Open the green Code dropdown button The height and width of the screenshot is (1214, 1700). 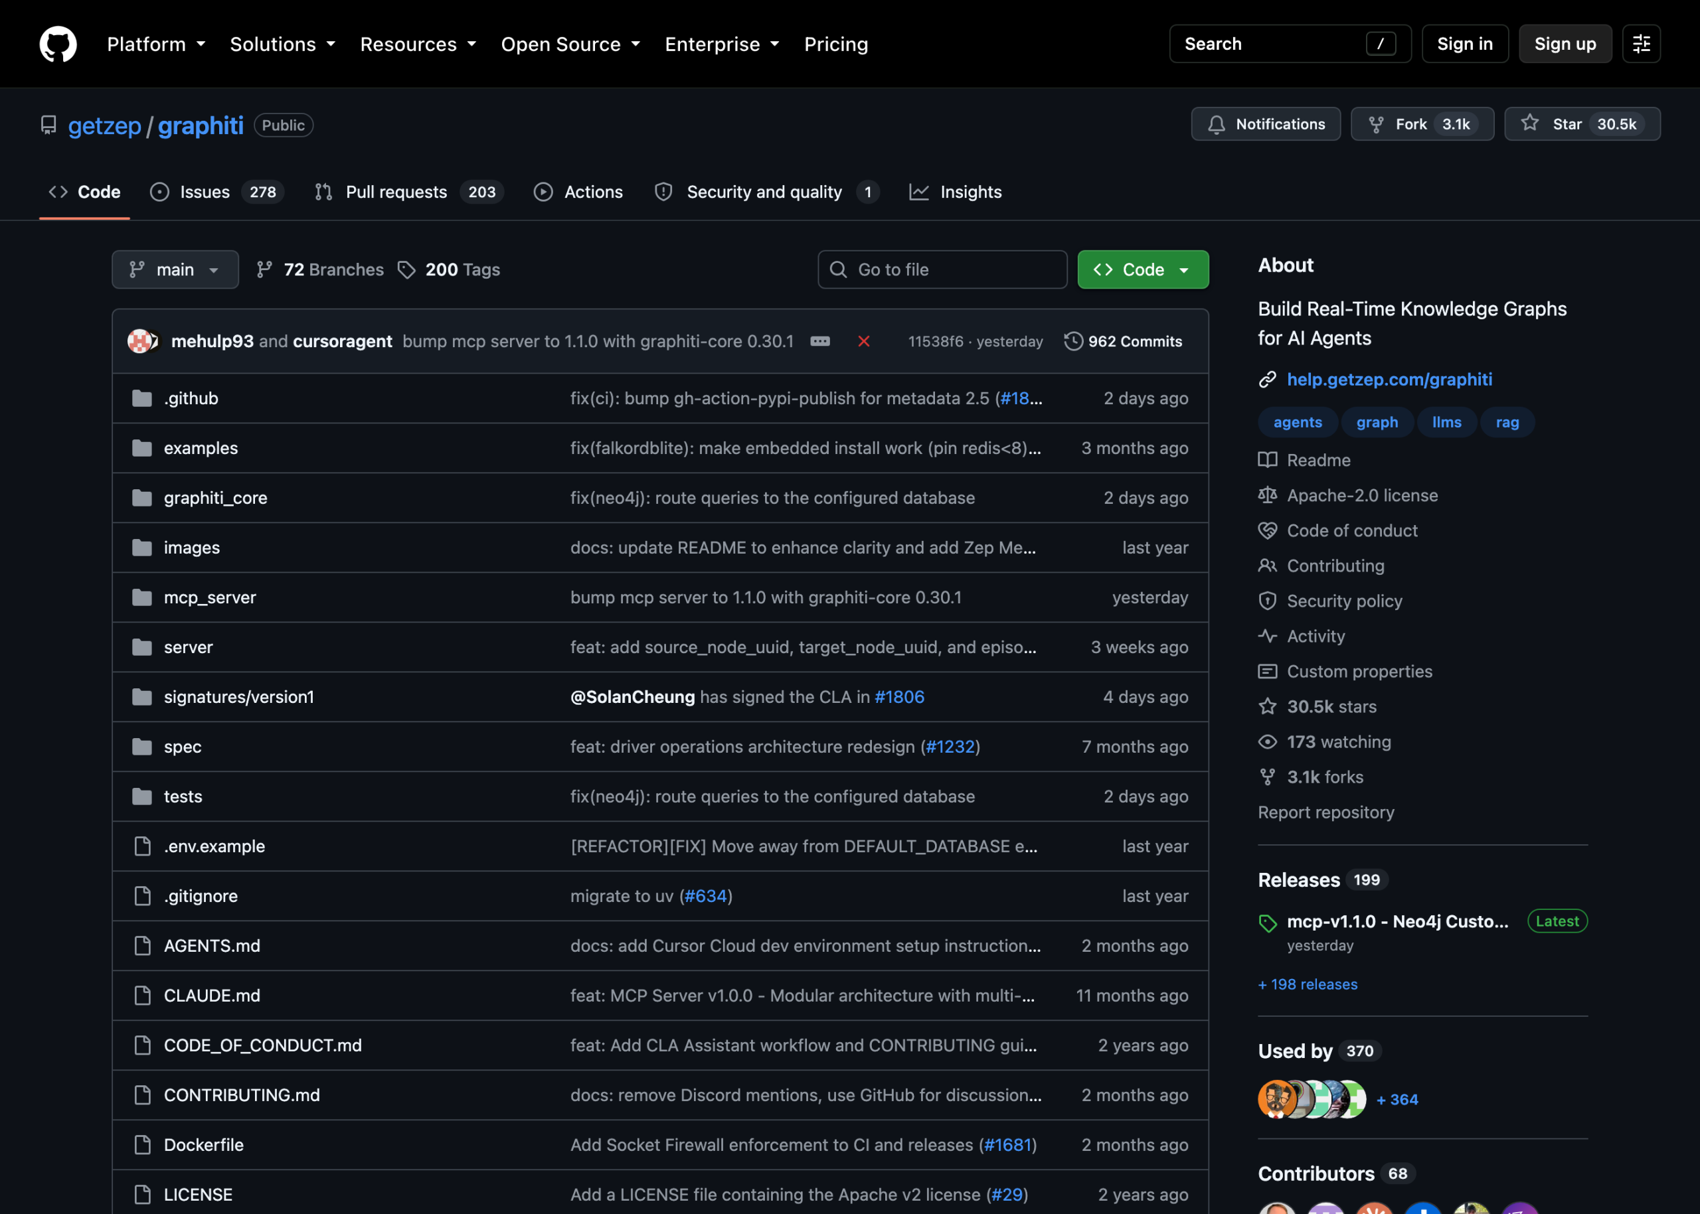1143,270
